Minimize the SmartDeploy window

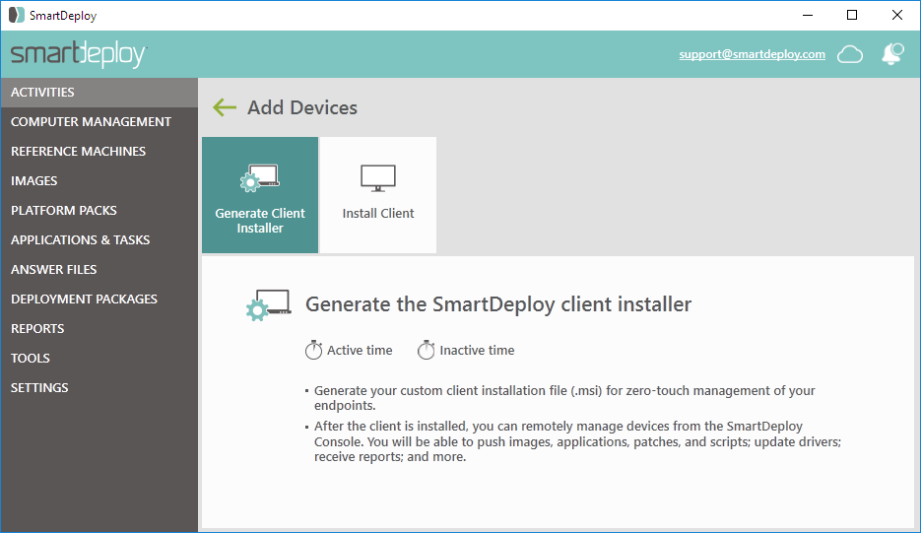[x=808, y=16]
